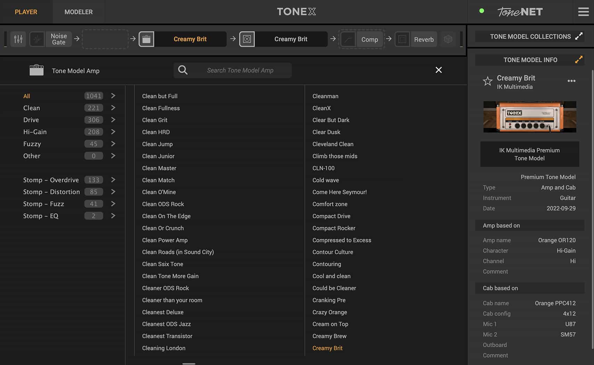Select the Fuzzy category
The height and width of the screenshot is (365, 594).
point(32,144)
